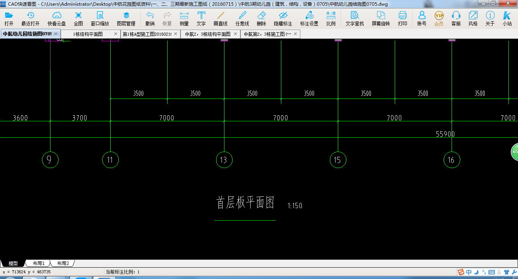Click the 1:150 scale label
Viewport: 518px width, 279px height.
(x=295, y=206)
